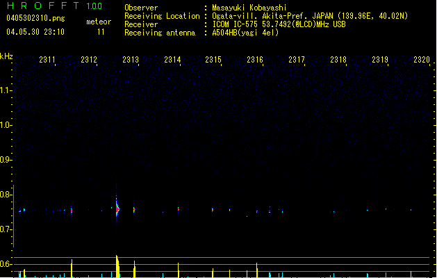Click the kHz axis unit label

pos(6,56)
